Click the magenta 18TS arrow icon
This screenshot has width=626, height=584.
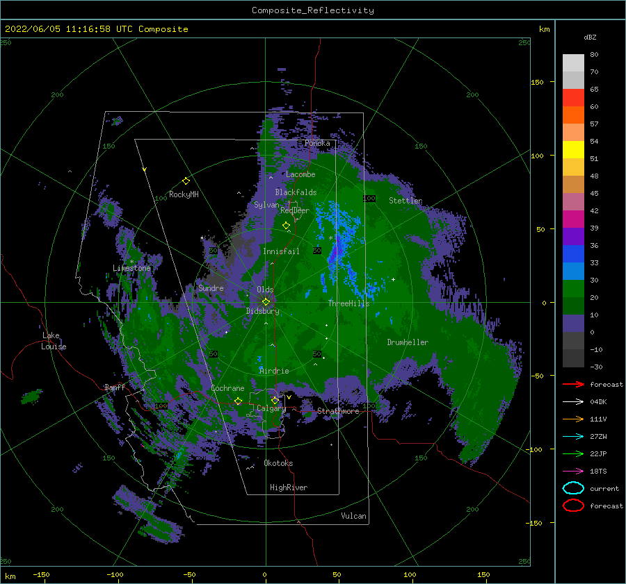[573, 471]
